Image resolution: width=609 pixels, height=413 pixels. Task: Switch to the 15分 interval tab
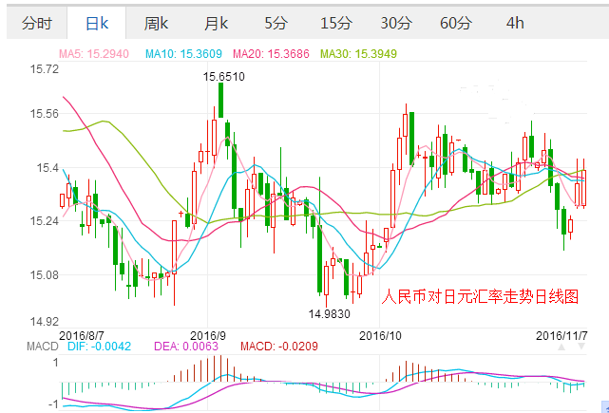coord(336,24)
